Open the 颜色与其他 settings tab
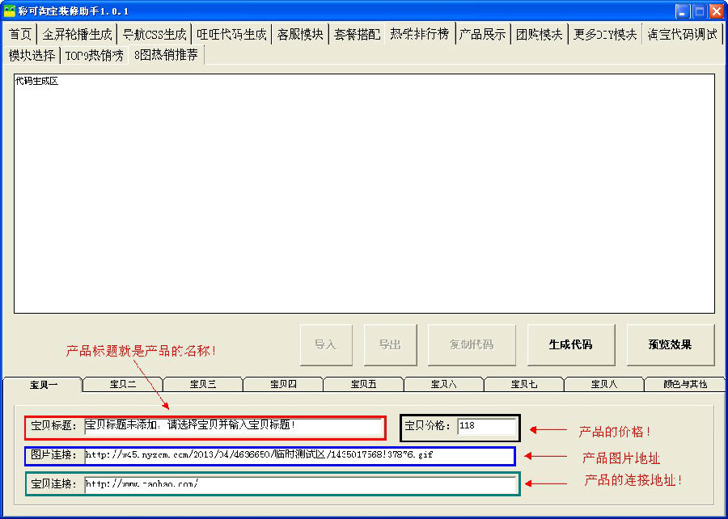This screenshot has height=519, width=728. pos(684,384)
